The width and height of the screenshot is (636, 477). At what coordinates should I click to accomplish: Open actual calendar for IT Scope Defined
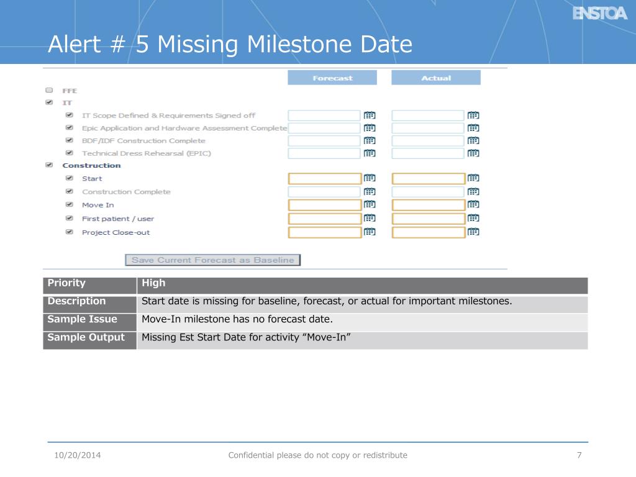coord(473,116)
